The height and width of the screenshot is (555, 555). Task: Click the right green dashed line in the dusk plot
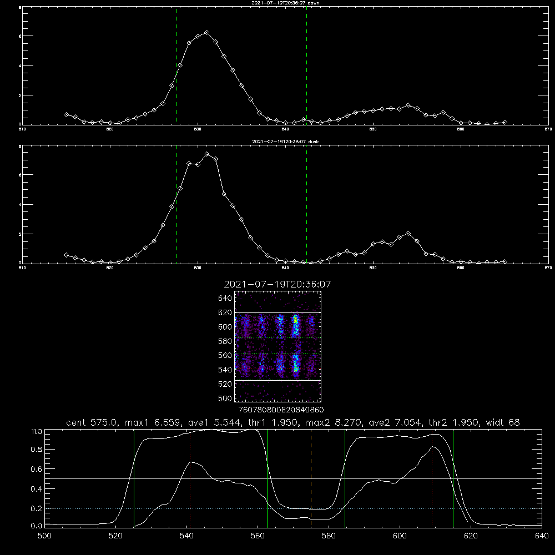tap(306, 205)
